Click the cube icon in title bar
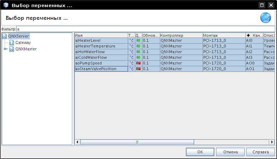Image resolution: width=277 pixels, height=159 pixels. (x=6, y=5)
